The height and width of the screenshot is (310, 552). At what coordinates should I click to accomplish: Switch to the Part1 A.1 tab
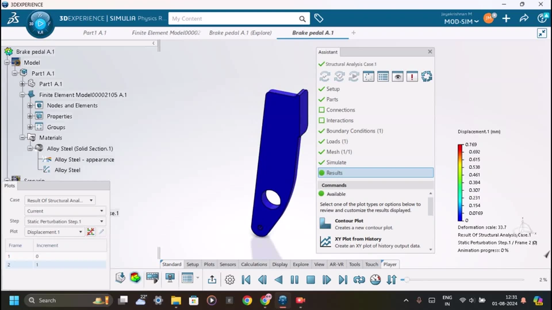[x=95, y=33]
